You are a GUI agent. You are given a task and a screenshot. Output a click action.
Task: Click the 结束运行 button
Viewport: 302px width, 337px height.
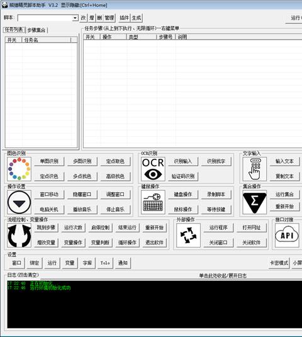click(127, 227)
